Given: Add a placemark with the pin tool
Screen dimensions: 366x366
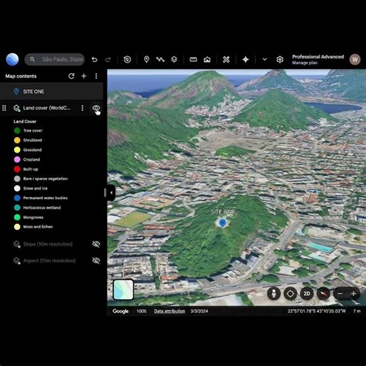Looking at the screenshot, I should click(146, 59).
